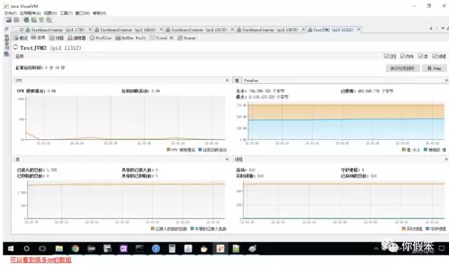The width and height of the screenshot is (449, 266).
Task: Click the 堆 Dump button
Action: point(434,69)
